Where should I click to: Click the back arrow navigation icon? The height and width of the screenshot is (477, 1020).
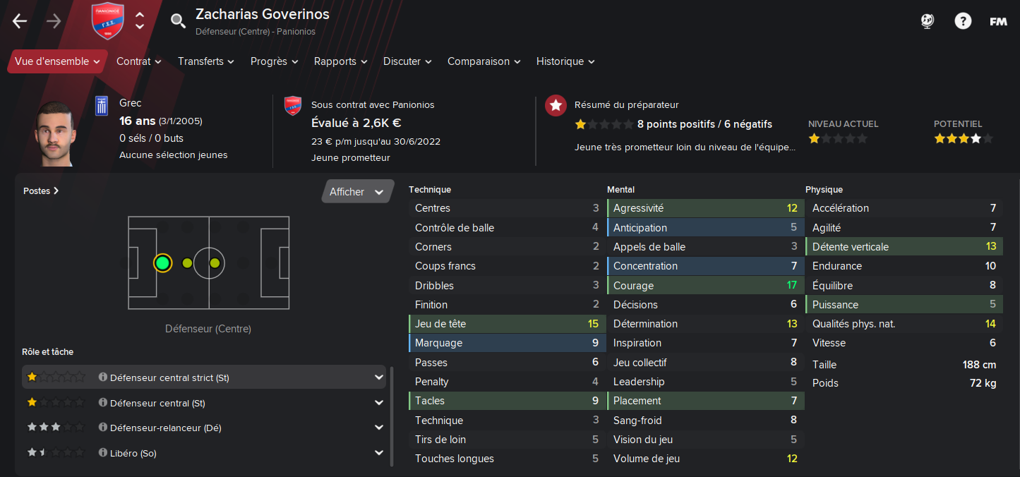pyautogui.click(x=20, y=21)
